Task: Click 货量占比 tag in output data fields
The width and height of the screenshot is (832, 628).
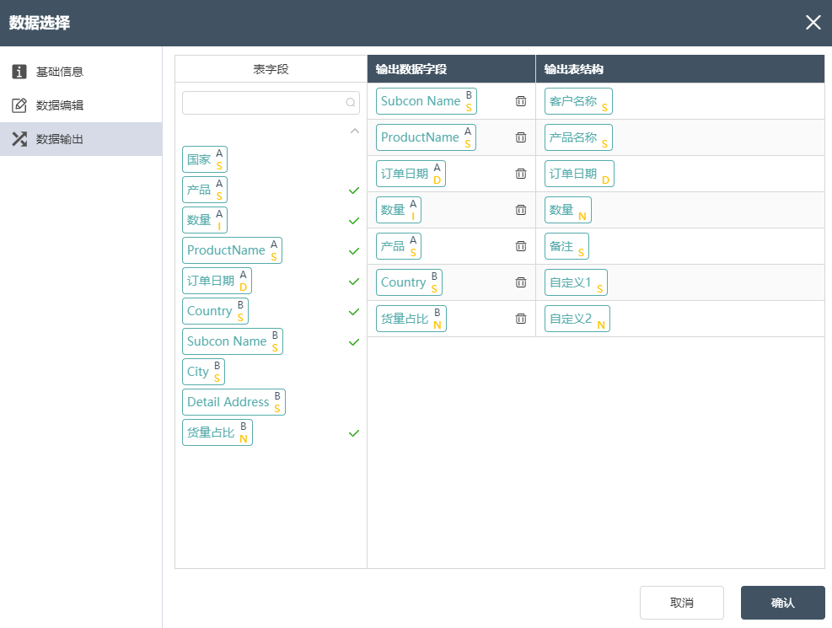Action: (x=411, y=319)
